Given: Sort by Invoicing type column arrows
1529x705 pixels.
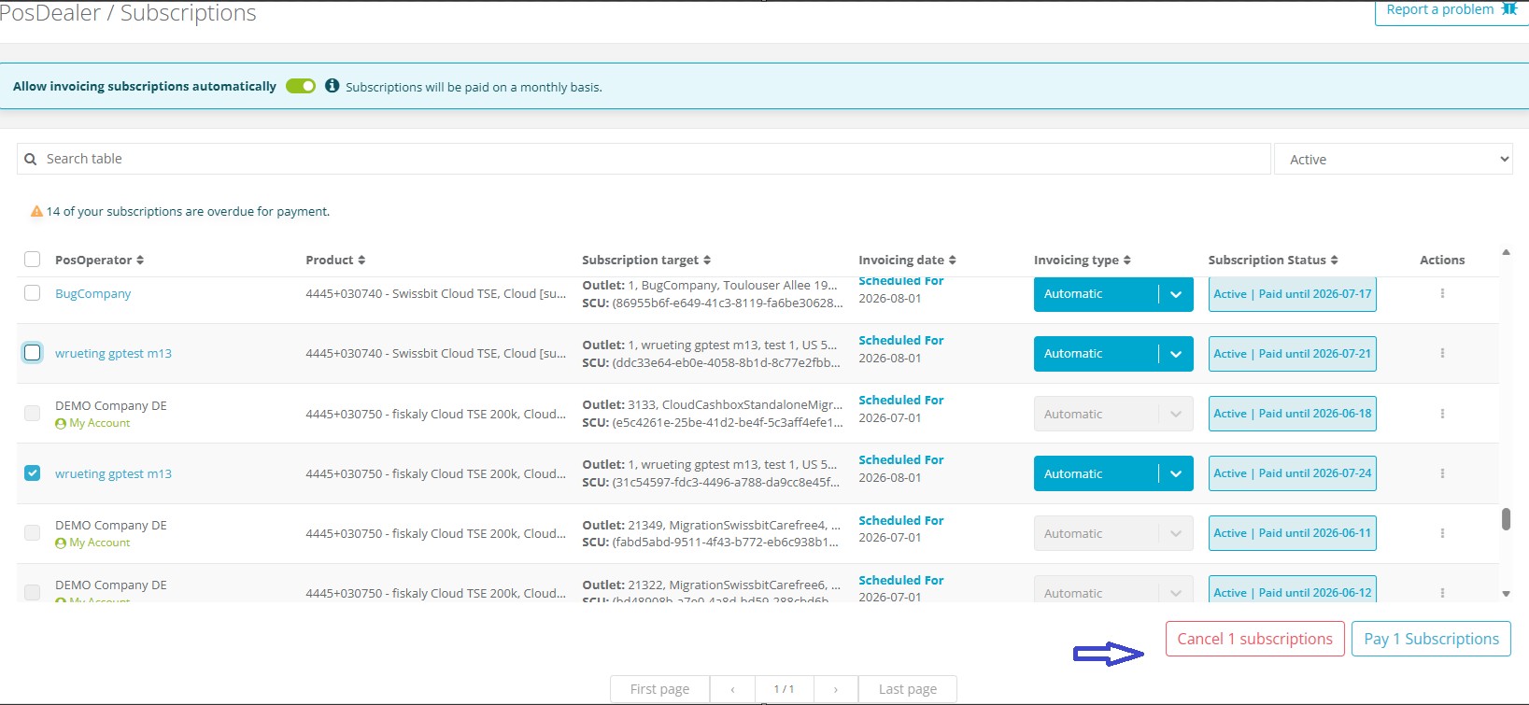Looking at the screenshot, I should [1126, 261].
